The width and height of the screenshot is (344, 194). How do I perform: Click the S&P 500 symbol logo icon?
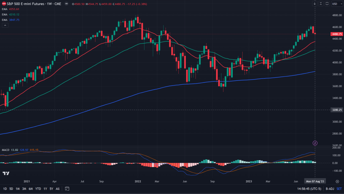click(3, 4)
